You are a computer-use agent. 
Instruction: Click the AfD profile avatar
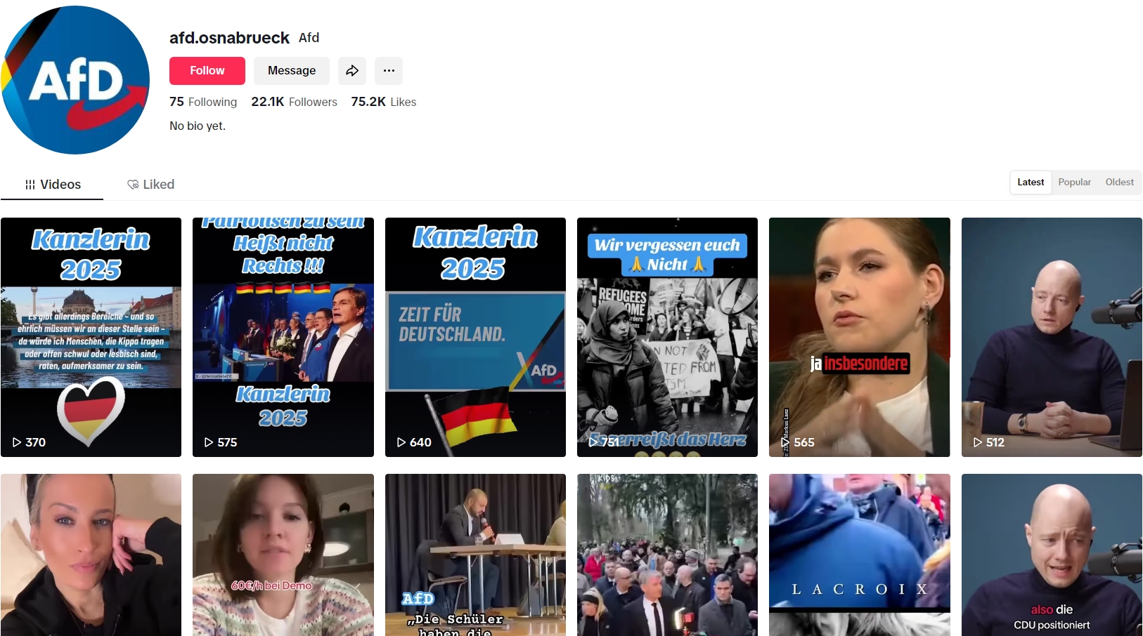[75, 80]
